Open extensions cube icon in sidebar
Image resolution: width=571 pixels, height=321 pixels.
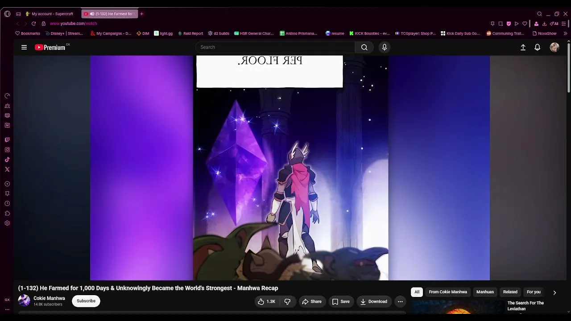click(x=7, y=213)
